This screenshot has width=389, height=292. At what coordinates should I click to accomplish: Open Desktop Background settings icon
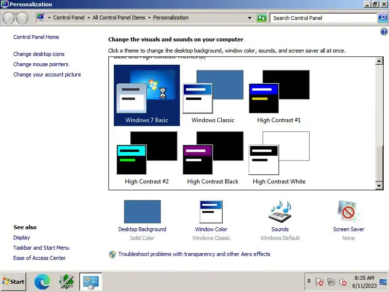(x=142, y=212)
